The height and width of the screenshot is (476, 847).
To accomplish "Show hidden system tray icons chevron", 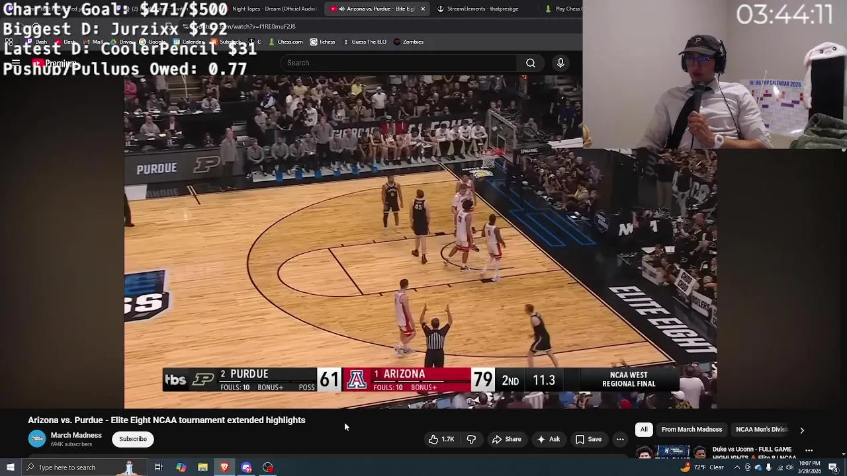I will (x=736, y=467).
